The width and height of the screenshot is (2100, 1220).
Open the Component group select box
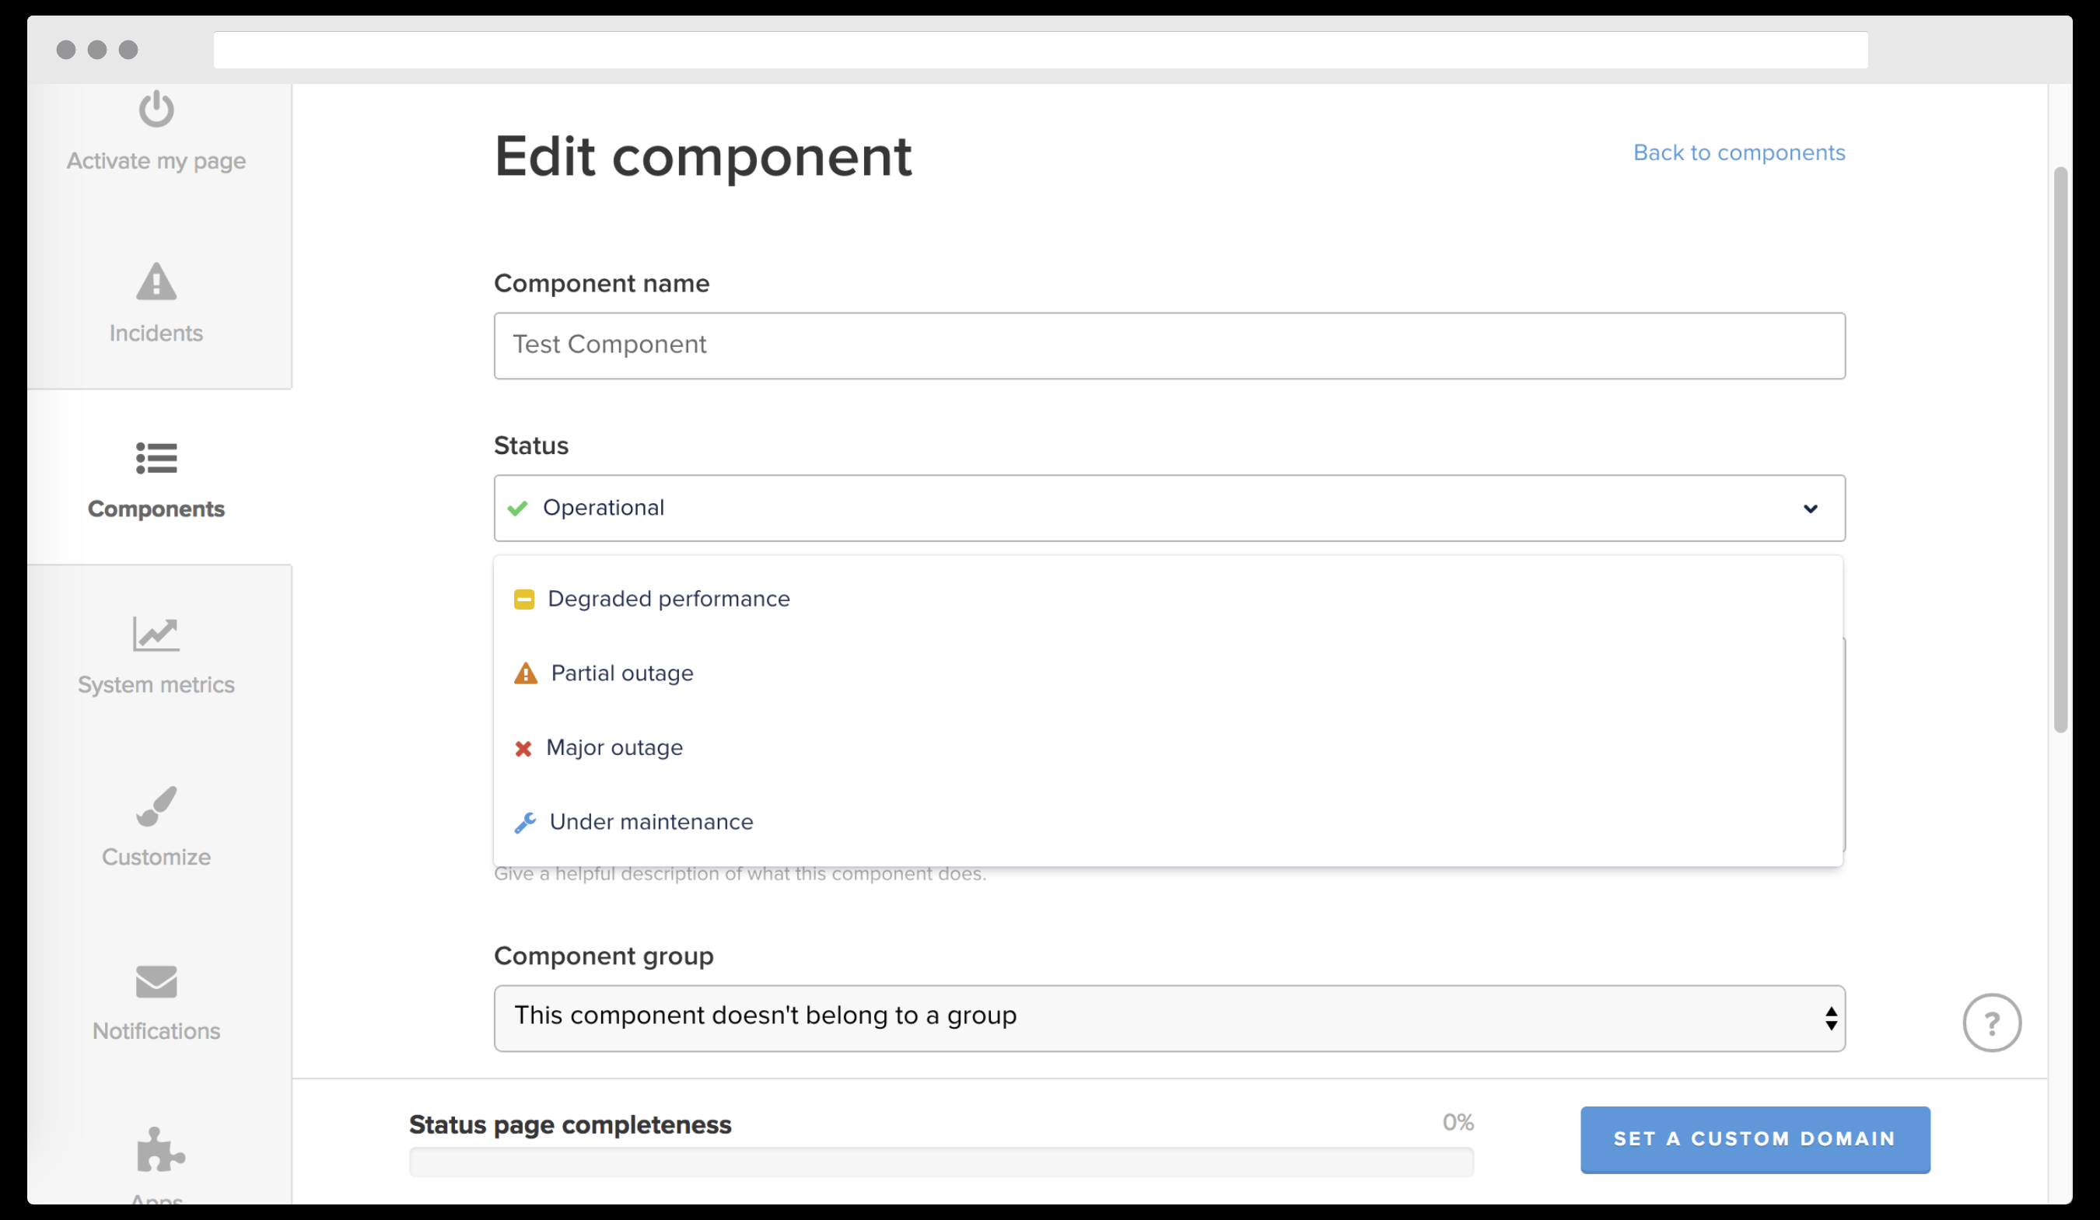(1168, 1018)
